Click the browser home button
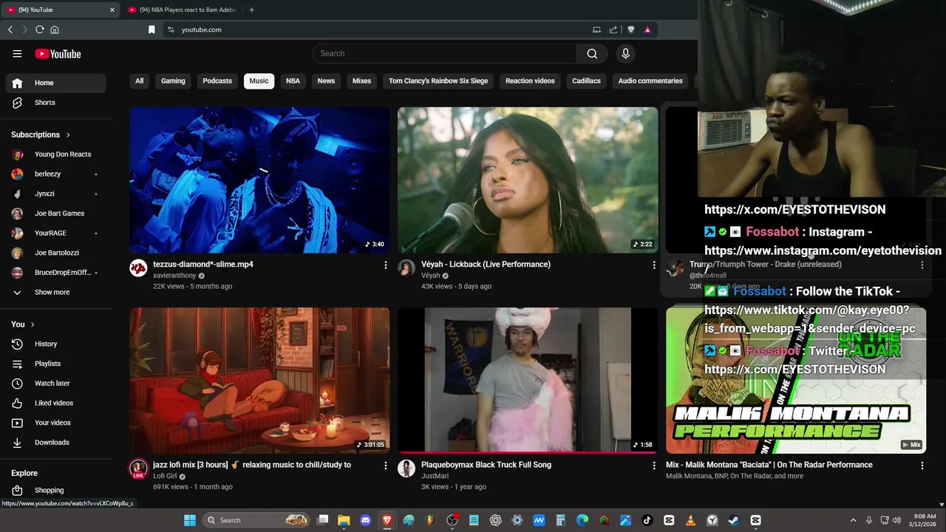This screenshot has height=532, width=946. (55, 30)
